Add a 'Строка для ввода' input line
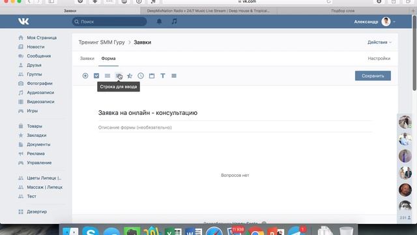This screenshot has height=235, width=417. (x=119, y=76)
